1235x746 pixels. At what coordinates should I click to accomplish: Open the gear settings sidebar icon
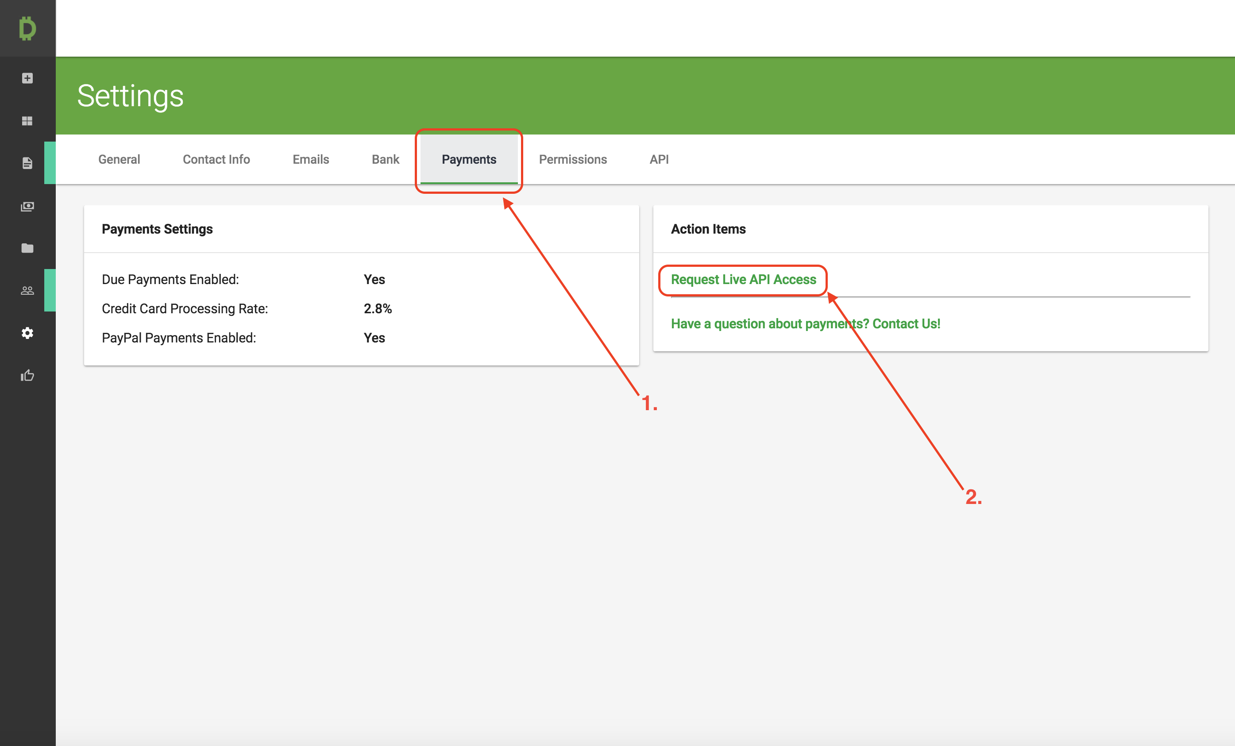27,333
